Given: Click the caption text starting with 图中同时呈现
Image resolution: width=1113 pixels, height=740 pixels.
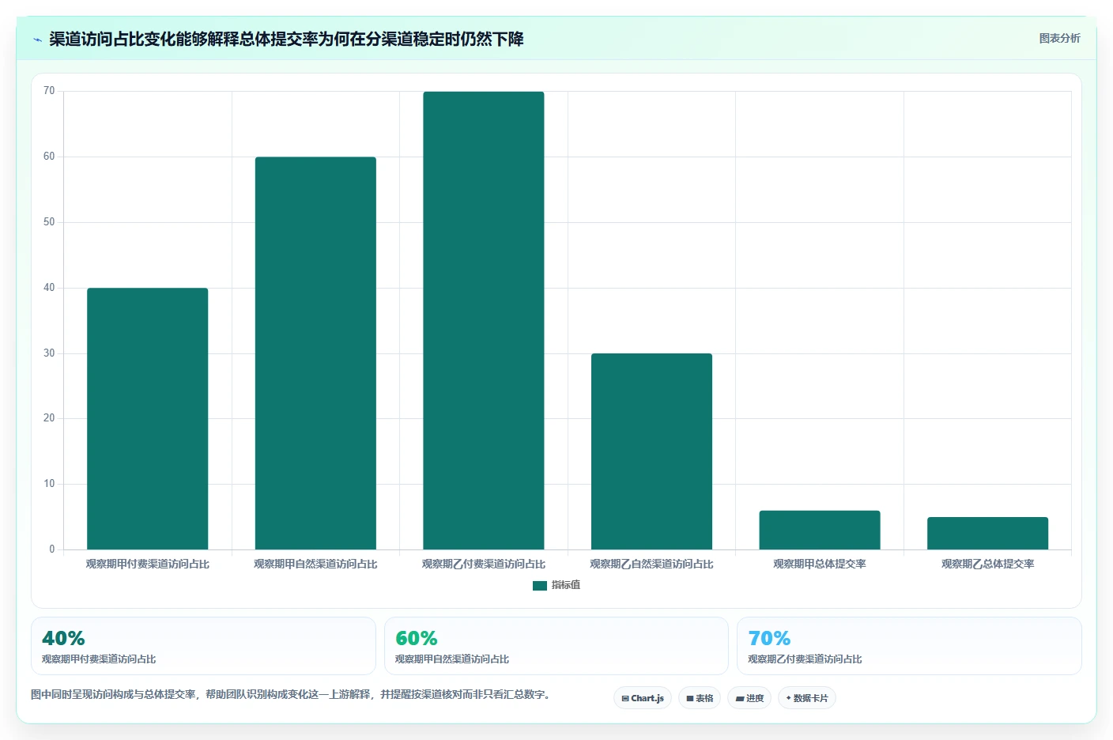Looking at the screenshot, I should point(291,695).
